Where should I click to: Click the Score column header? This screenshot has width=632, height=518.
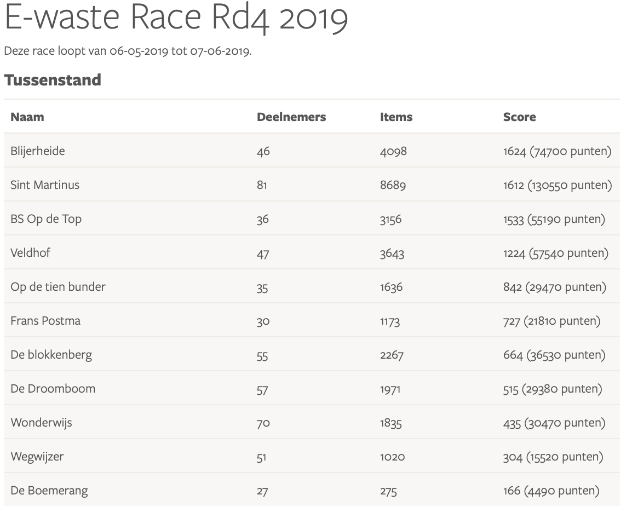519,117
